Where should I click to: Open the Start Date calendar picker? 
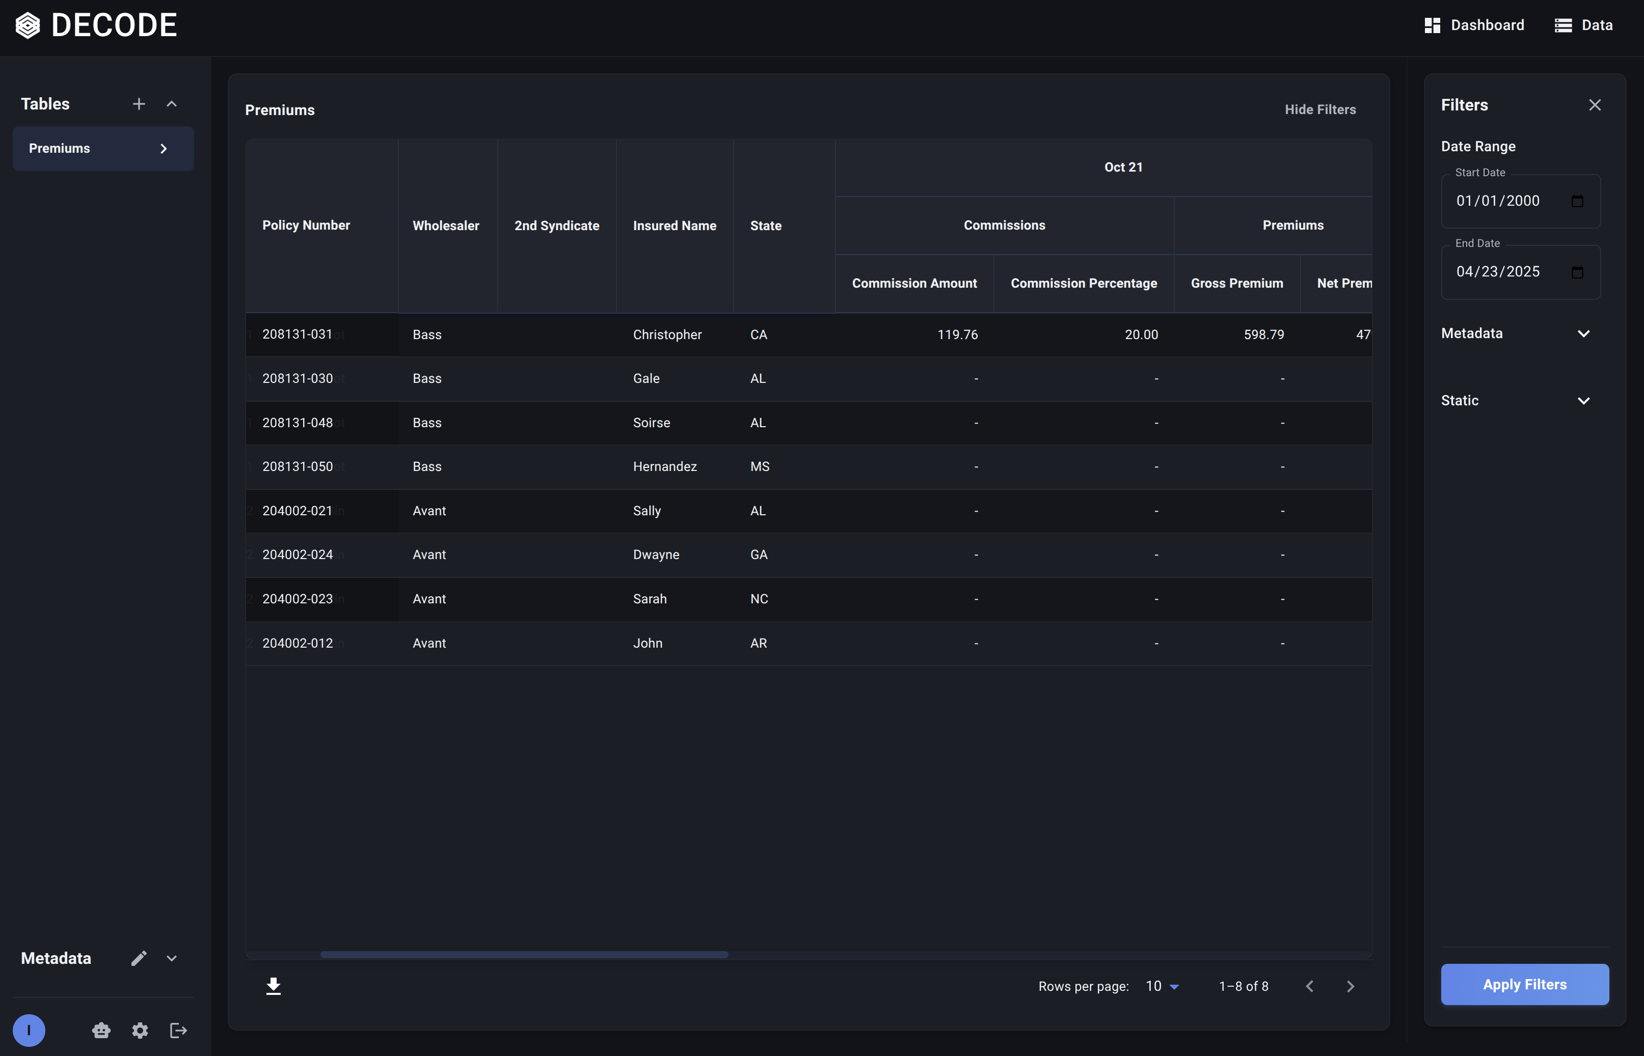coord(1577,200)
